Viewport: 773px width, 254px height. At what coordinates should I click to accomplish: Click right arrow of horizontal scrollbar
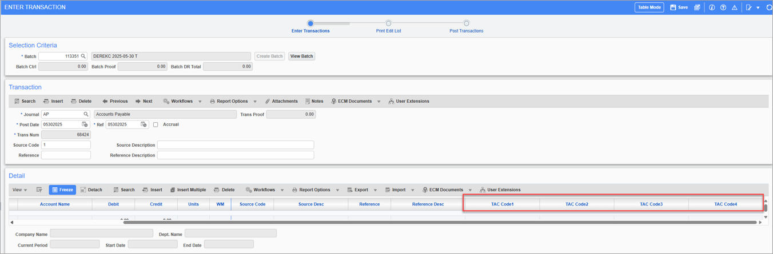point(760,223)
